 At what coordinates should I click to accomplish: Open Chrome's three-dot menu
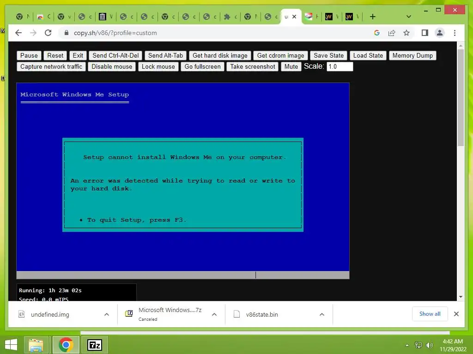pyautogui.click(x=455, y=33)
